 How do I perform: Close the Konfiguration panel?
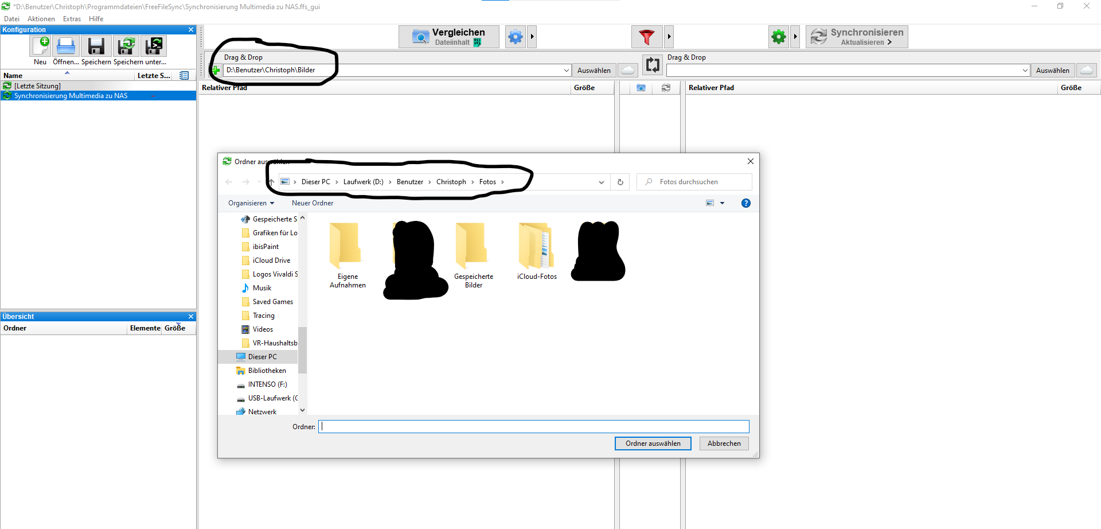pyautogui.click(x=191, y=30)
